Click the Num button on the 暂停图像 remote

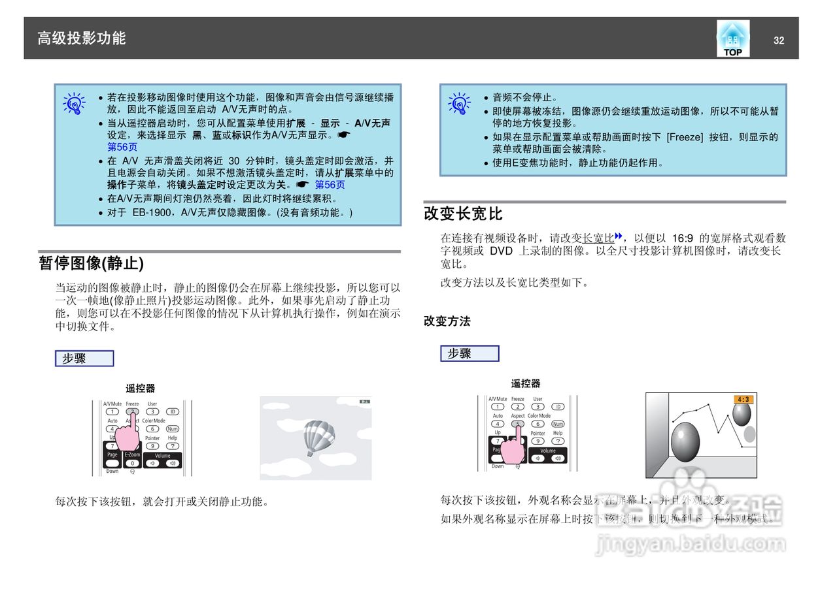tap(173, 429)
